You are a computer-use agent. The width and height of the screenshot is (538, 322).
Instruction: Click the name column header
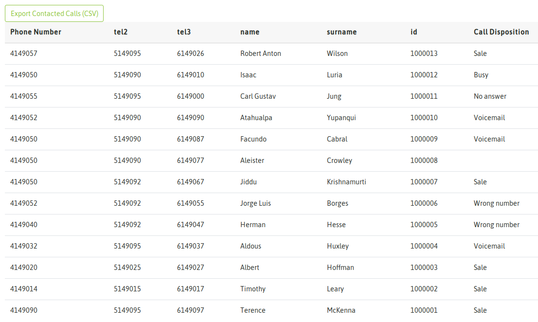coord(250,32)
